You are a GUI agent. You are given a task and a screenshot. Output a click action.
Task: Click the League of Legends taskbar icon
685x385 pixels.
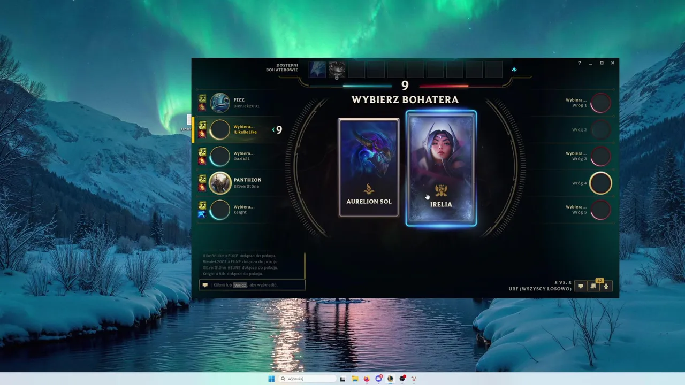pyautogui.click(x=390, y=379)
